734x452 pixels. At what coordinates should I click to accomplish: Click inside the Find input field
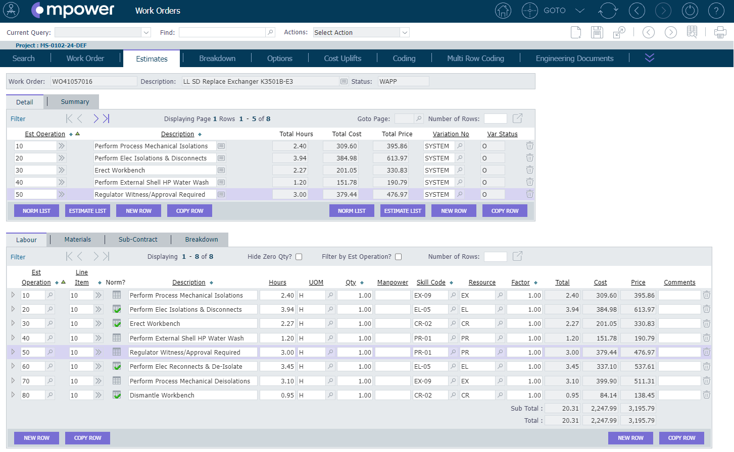click(x=222, y=32)
